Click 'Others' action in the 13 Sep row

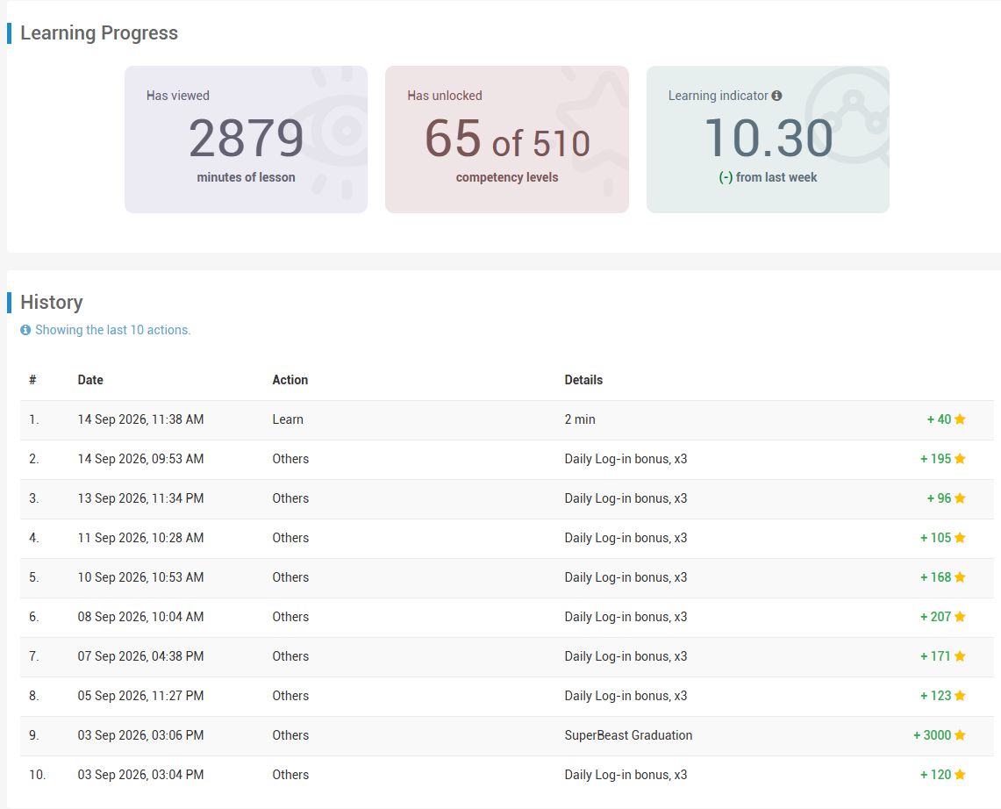point(290,498)
